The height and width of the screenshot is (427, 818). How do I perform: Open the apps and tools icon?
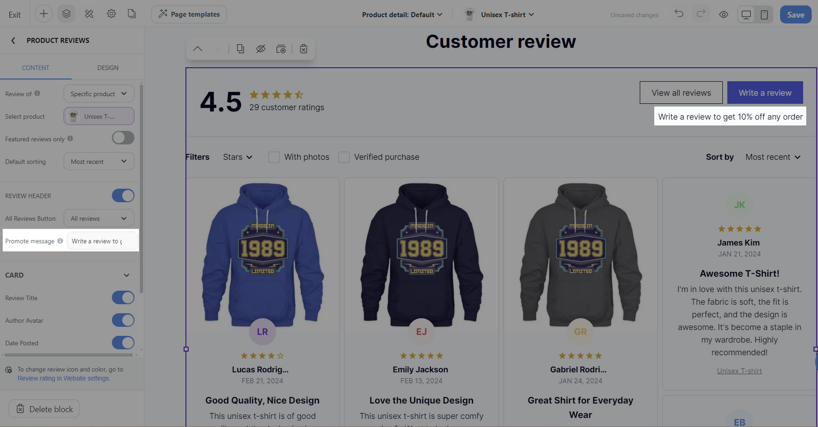[89, 14]
